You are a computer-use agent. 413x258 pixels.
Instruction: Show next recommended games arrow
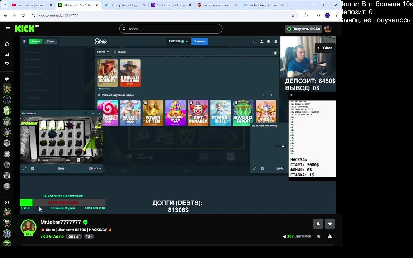[271, 95]
